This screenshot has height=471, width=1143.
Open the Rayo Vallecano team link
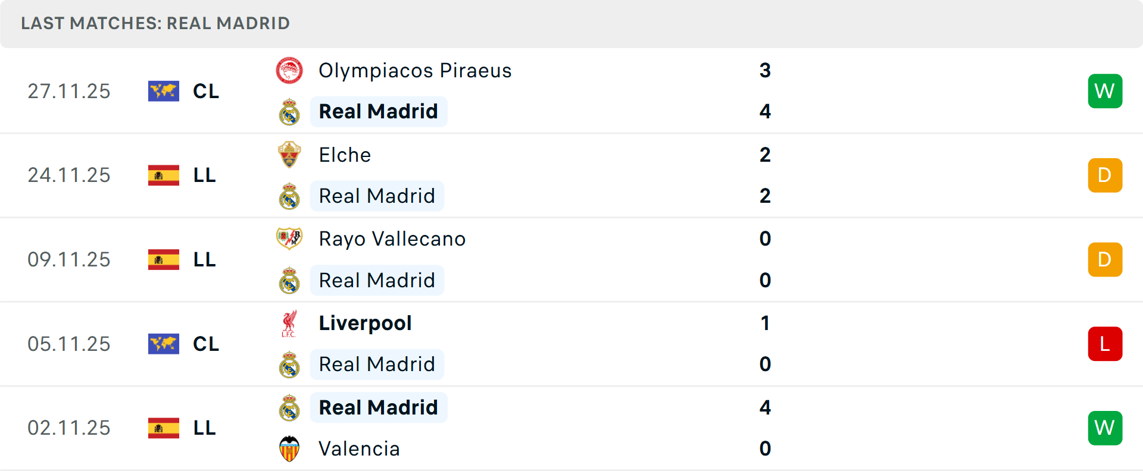[392, 239]
